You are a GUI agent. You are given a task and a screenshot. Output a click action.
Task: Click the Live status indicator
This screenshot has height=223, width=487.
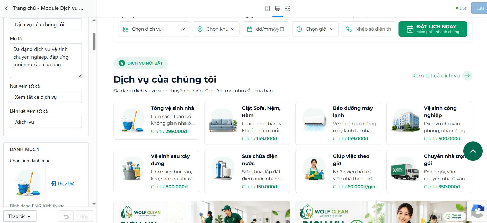pos(461,8)
